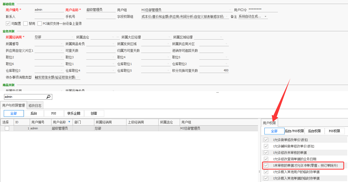Image resolution: width=348 pixels, height=182 pixels.
Task: Toggle 允许修改查询单据的业务日期 checkbox
Action: pos(266,159)
